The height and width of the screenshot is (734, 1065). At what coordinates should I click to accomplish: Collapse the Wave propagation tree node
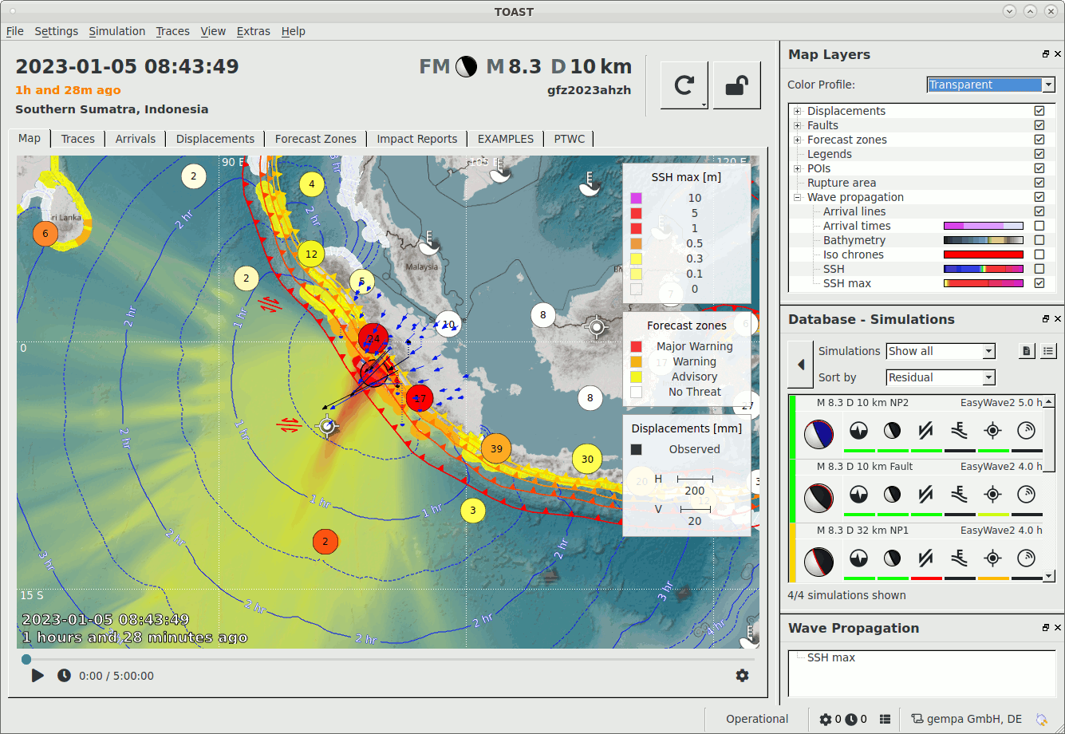(x=797, y=197)
